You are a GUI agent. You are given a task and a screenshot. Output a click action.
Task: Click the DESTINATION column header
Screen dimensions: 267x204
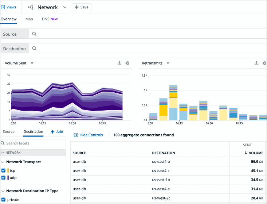tap(164, 153)
